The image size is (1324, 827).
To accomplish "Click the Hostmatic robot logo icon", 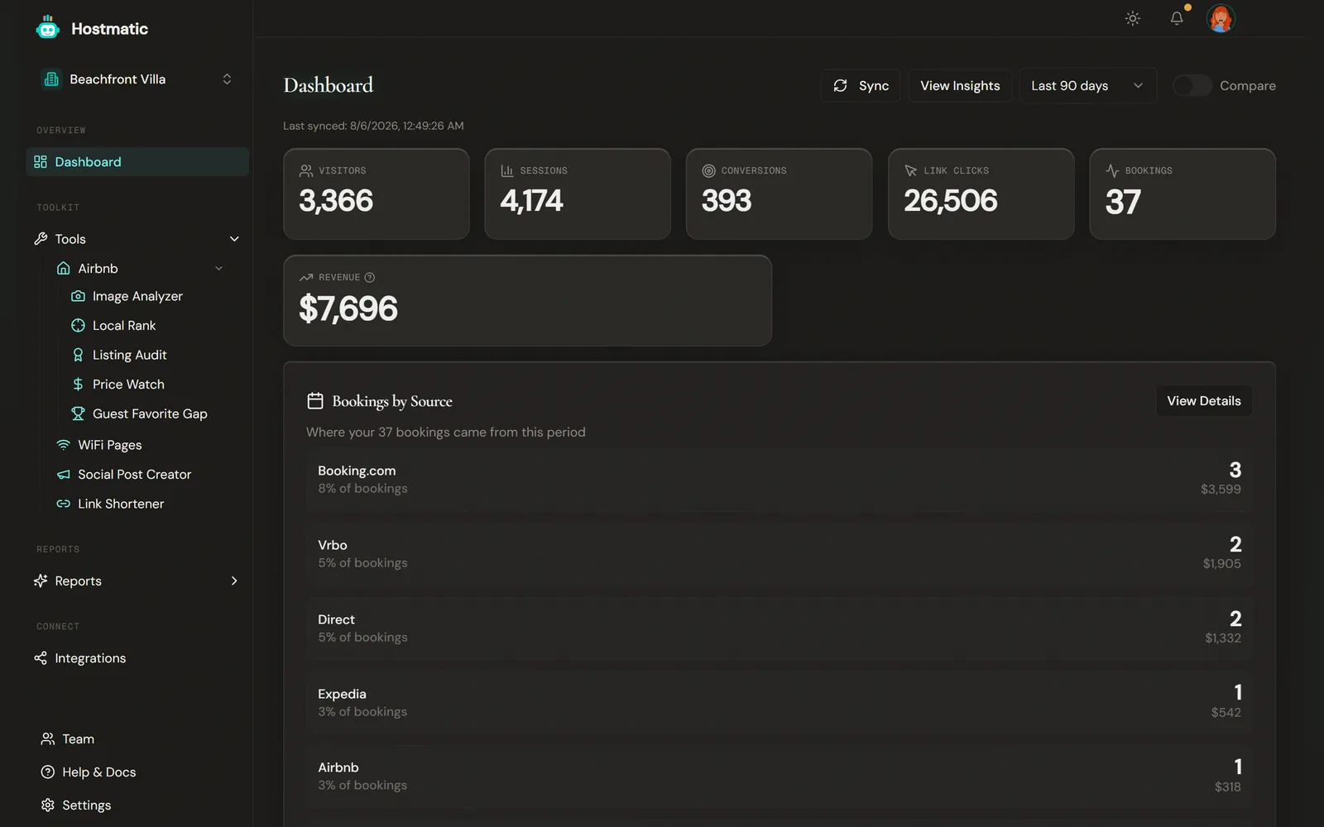I will click(48, 28).
